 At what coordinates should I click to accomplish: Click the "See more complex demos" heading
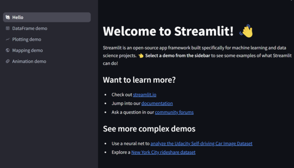(x=149, y=129)
